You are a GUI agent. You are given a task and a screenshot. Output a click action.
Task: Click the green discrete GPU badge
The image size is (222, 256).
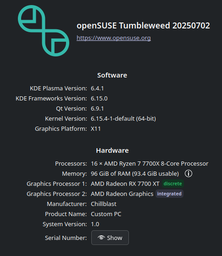click(173, 184)
